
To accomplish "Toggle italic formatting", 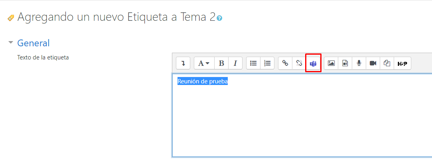I will (235, 63).
